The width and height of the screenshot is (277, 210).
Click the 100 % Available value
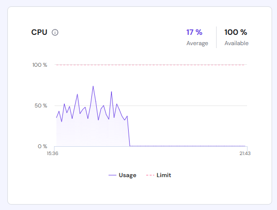click(236, 32)
